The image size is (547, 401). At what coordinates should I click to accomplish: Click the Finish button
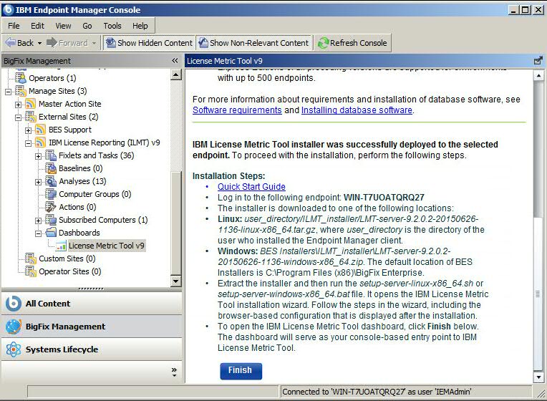pos(241,371)
